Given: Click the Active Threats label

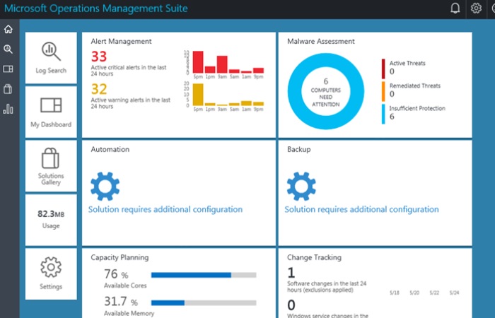Looking at the screenshot, I should pyautogui.click(x=407, y=63).
